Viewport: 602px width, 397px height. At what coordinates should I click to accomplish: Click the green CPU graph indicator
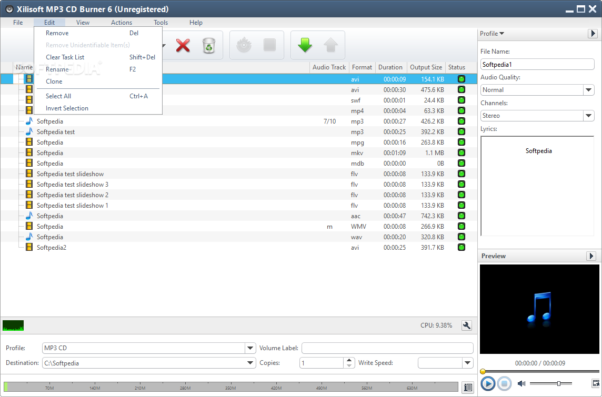pyautogui.click(x=13, y=325)
